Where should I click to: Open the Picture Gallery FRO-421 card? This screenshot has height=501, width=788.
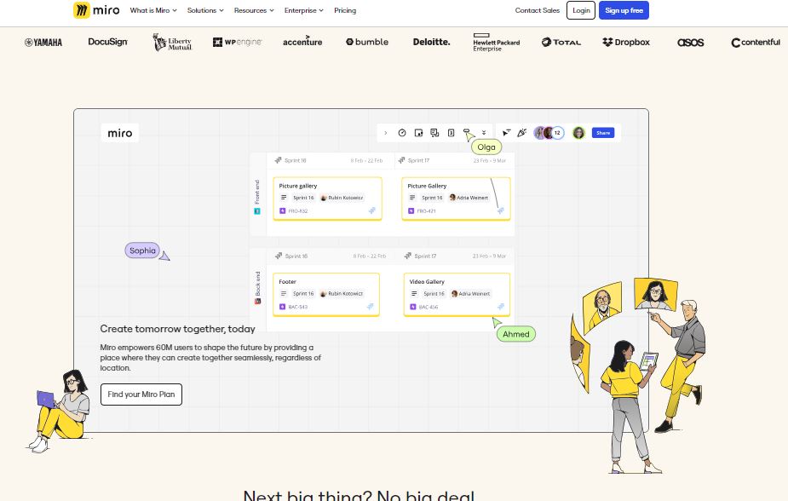pyautogui.click(x=457, y=199)
